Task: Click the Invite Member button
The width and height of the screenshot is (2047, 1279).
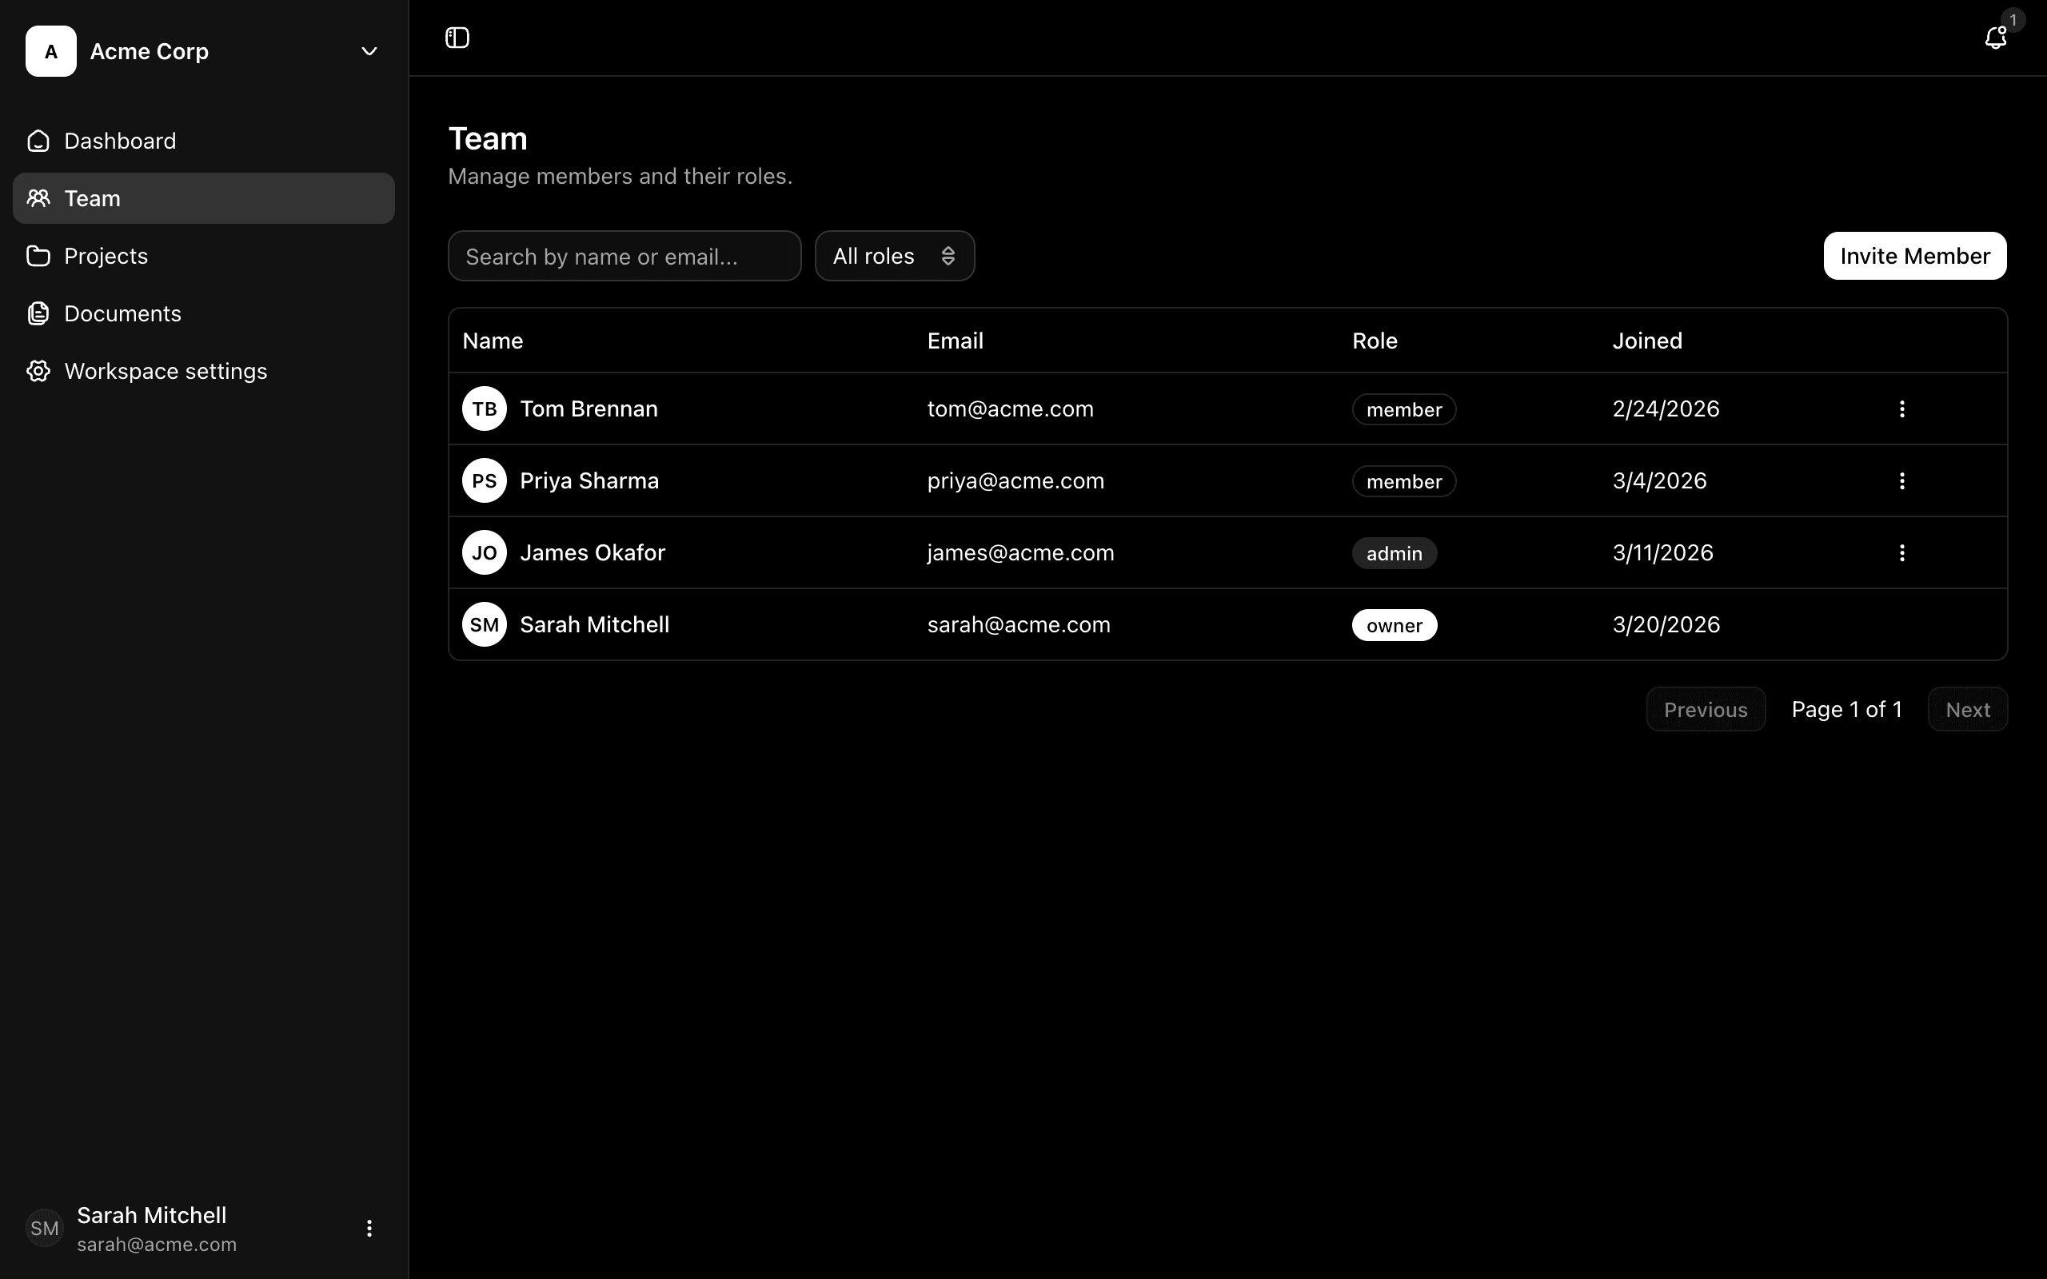Action: click(x=1914, y=257)
